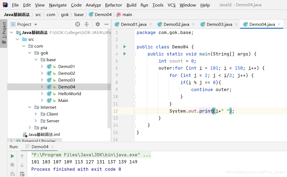This screenshot has width=287, height=177.
Task: Select Java基础语法.iml file in tree
Action: point(44,134)
